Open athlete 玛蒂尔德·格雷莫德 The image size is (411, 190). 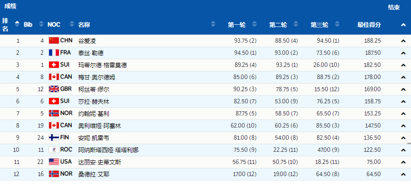click(x=103, y=65)
